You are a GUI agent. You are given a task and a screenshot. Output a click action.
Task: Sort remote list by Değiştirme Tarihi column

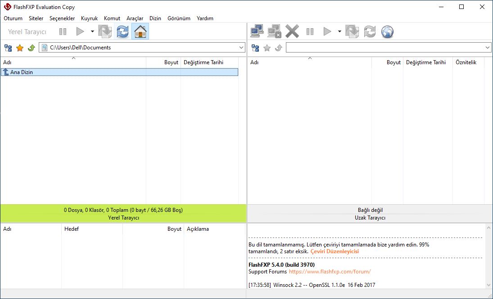[428, 62]
